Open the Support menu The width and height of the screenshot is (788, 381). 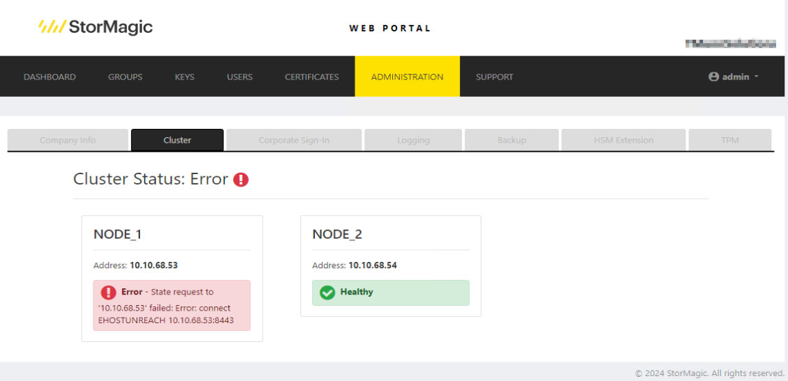click(495, 77)
